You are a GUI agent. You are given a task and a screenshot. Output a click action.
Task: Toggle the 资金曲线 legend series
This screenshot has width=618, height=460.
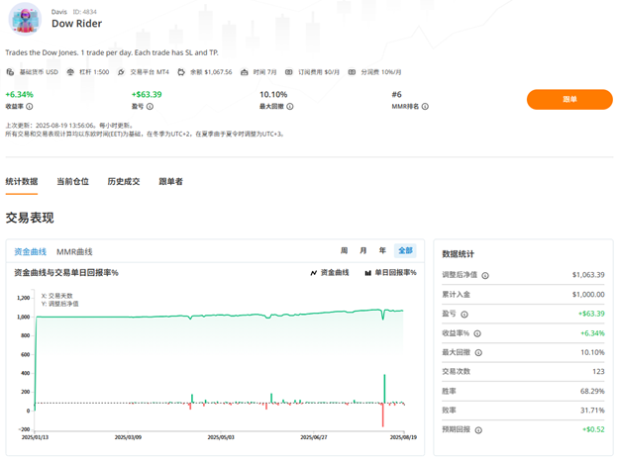click(329, 272)
